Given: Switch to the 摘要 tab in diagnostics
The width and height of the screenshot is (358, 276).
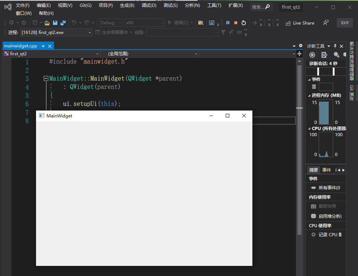Looking at the screenshot, I should (x=314, y=170).
